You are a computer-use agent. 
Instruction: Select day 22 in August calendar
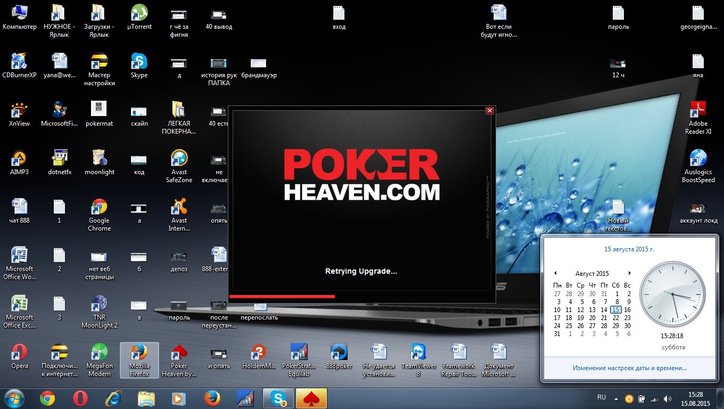pyautogui.click(x=615, y=317)
